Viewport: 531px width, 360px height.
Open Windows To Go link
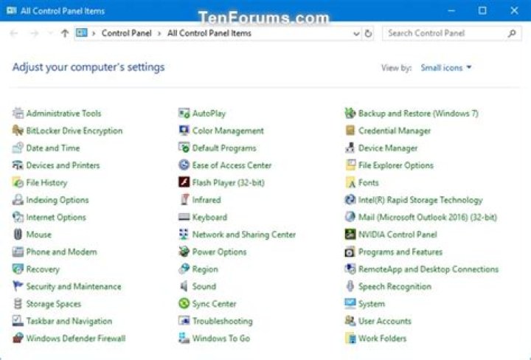[x=221, y=338]
